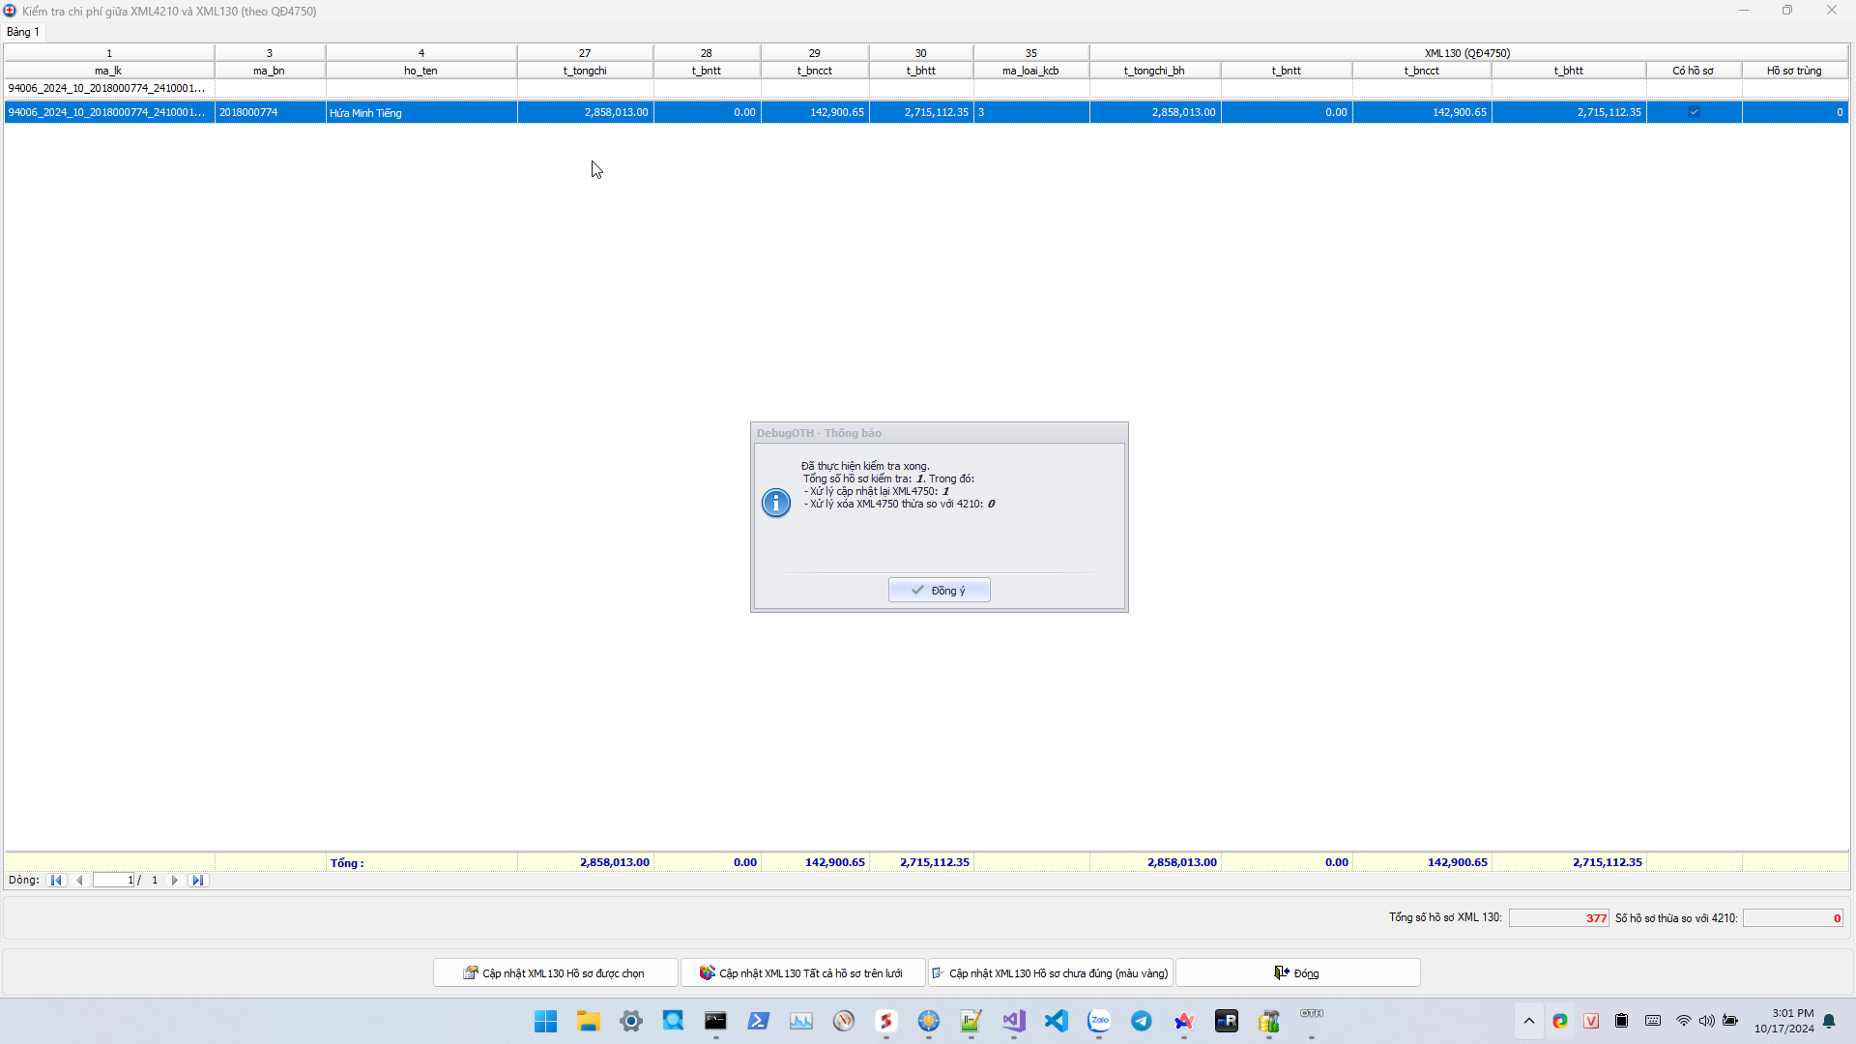The height and width of the screenshot is (1044, 1856).
Task: Expand the system tray hidden icons chevron
Action: coord(1529,1021)
